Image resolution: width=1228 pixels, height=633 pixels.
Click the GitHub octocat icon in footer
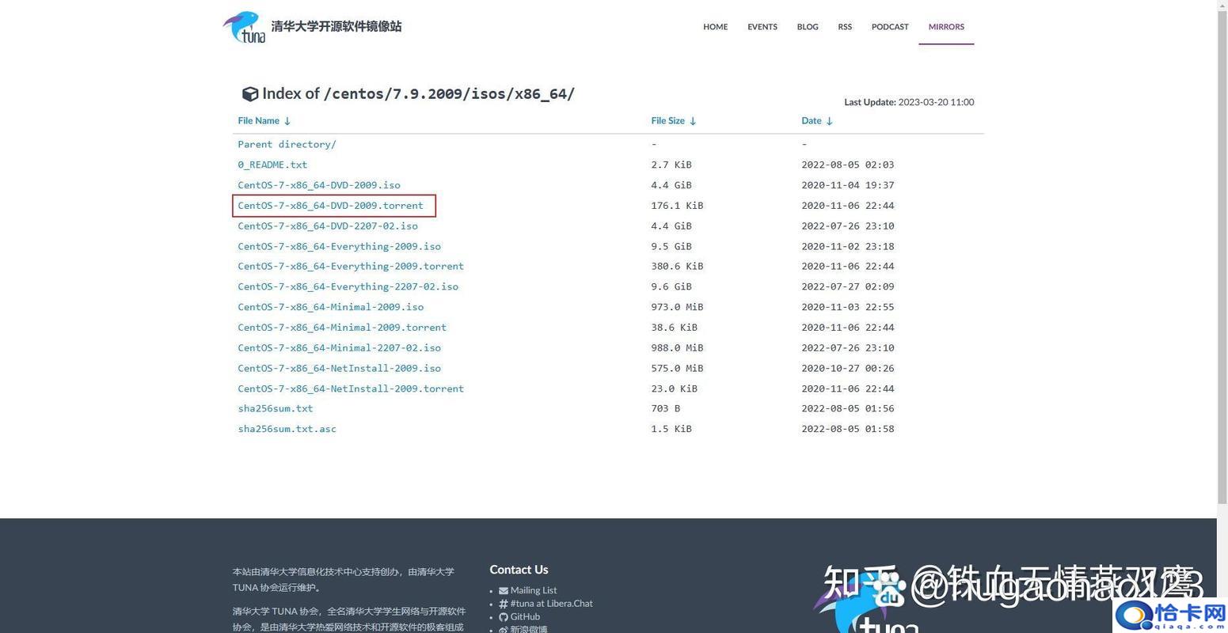tap(504, 617)
